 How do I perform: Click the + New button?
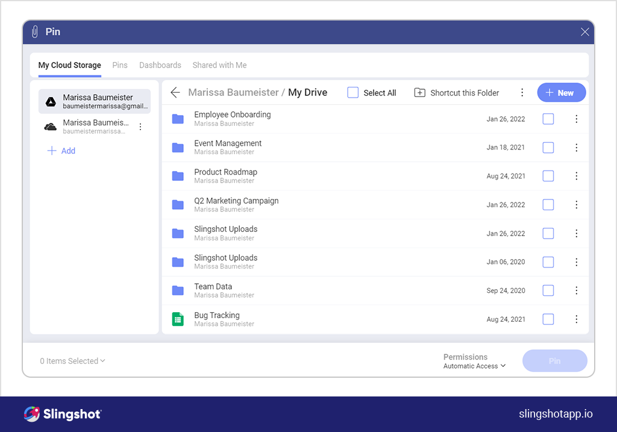tap(561, 92)
